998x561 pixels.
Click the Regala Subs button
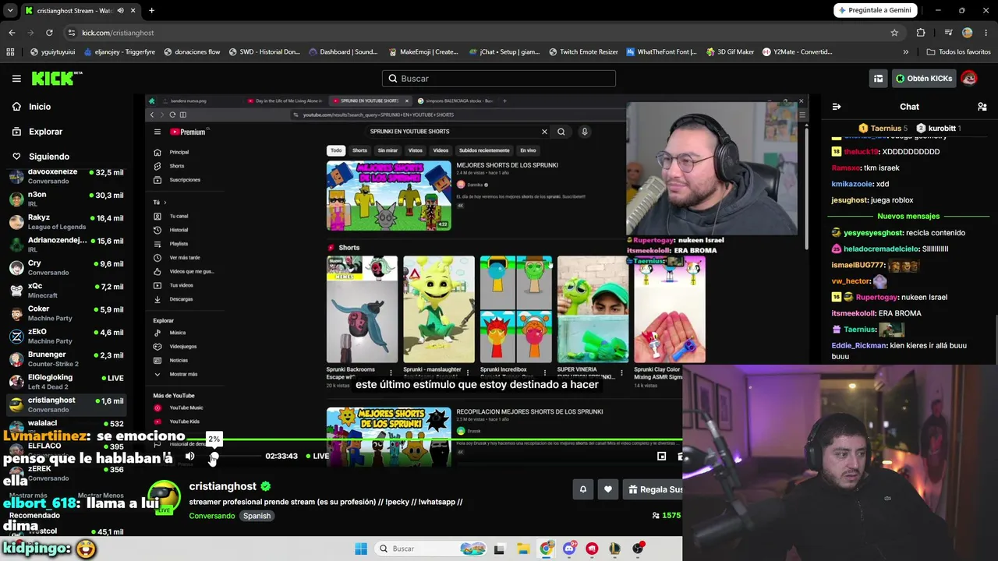pos(653,489)
